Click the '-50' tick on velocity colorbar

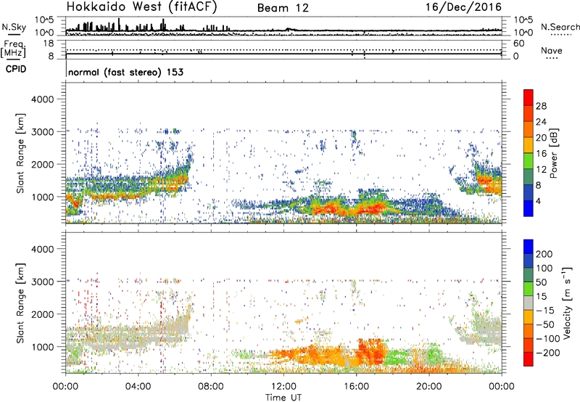[545, 324]
